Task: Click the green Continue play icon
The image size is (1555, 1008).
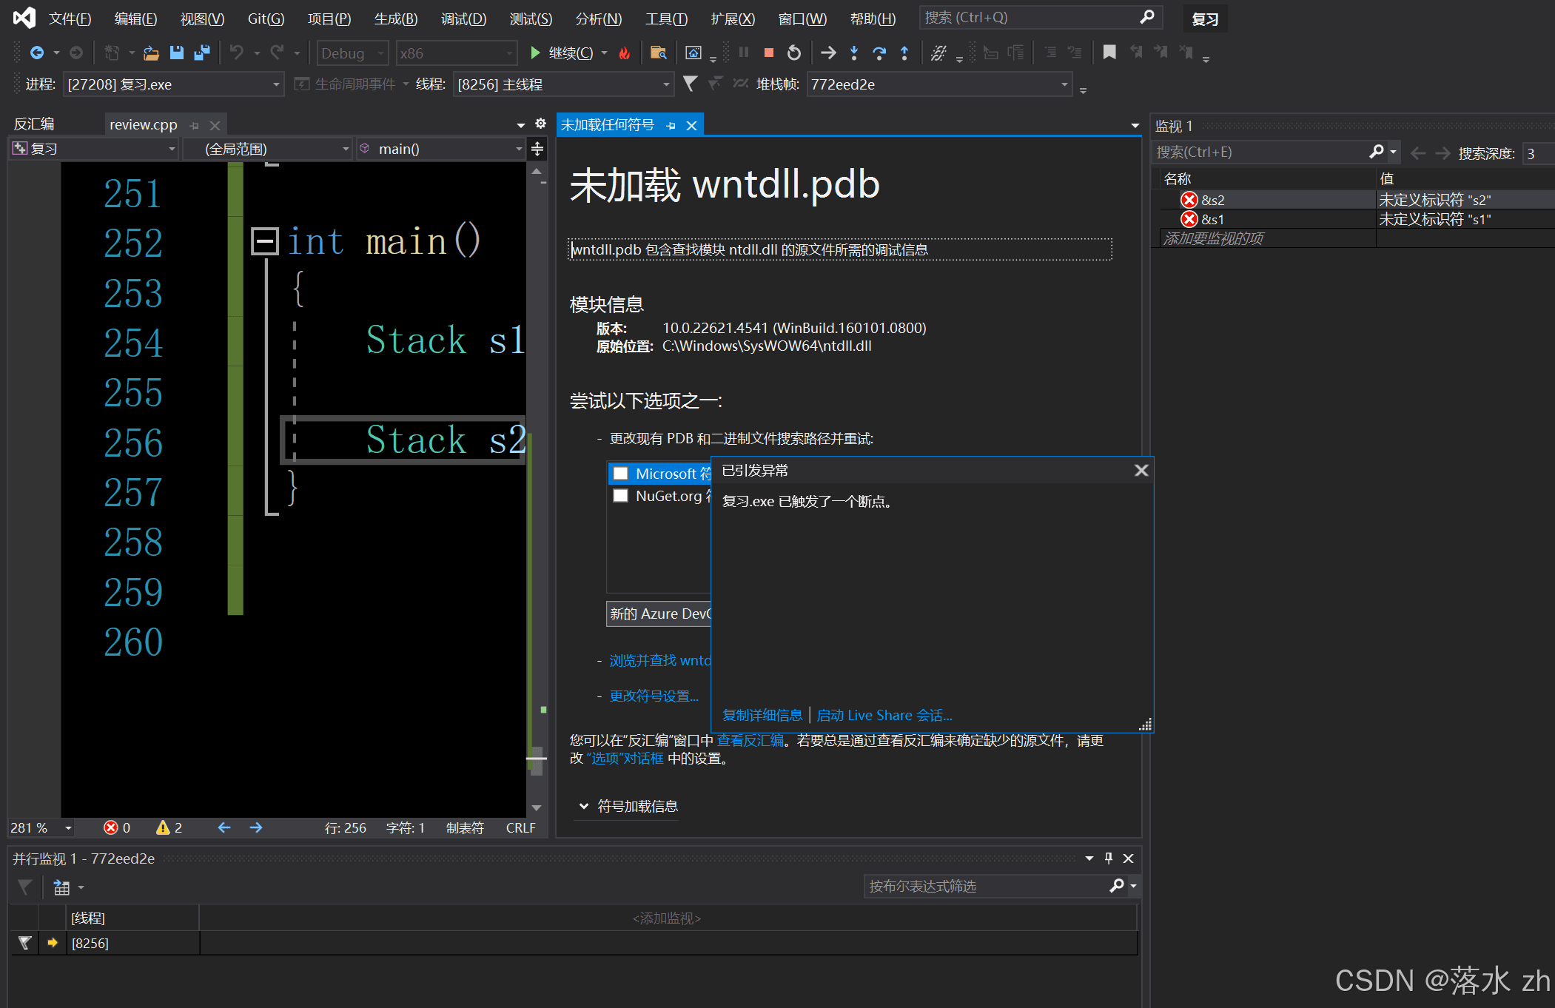Action: (x=535, y=53)
